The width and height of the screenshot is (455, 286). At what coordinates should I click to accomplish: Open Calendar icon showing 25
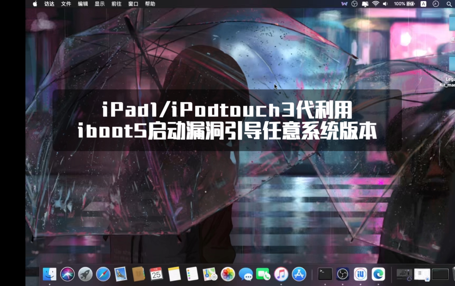pos(156,274)
